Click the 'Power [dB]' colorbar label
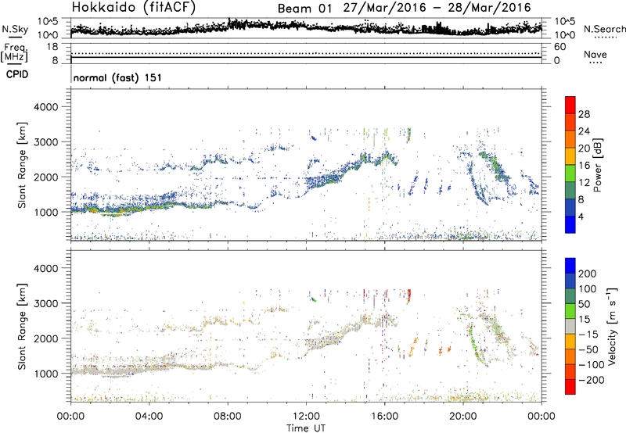This screenshot has width=626, height=433. (597, 165)
